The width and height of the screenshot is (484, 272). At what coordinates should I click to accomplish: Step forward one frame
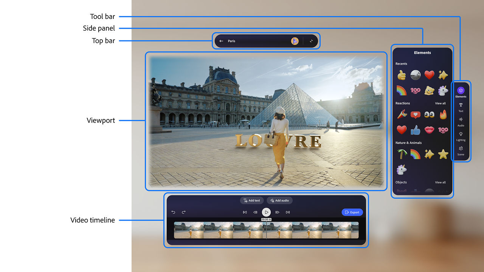click(x=277, y=212)
